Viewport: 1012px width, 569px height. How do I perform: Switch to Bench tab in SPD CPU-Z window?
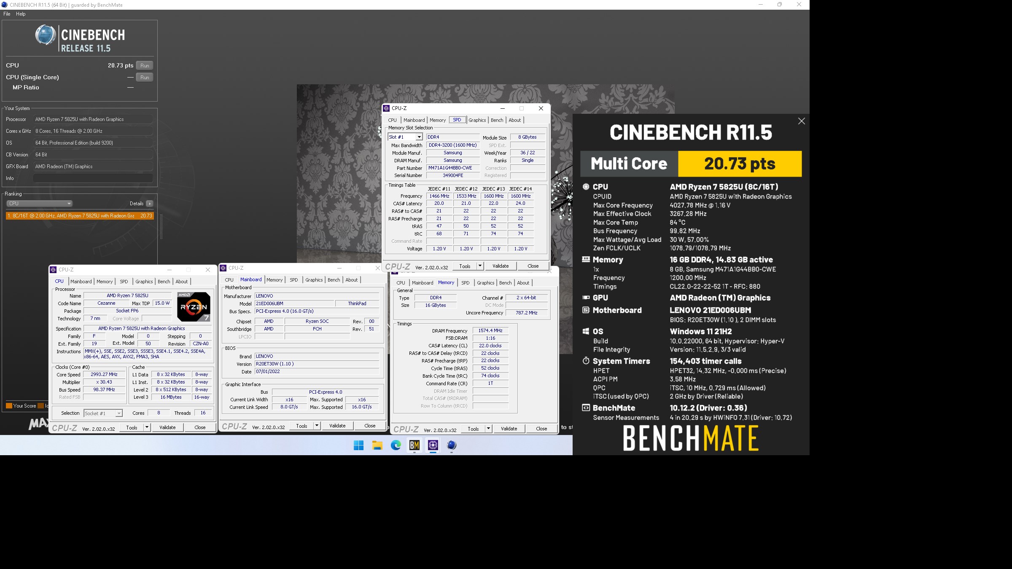pyautogui.click(x=497, y=120)
